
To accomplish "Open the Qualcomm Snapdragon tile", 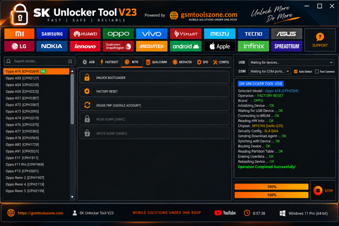I will coord(118,46).
